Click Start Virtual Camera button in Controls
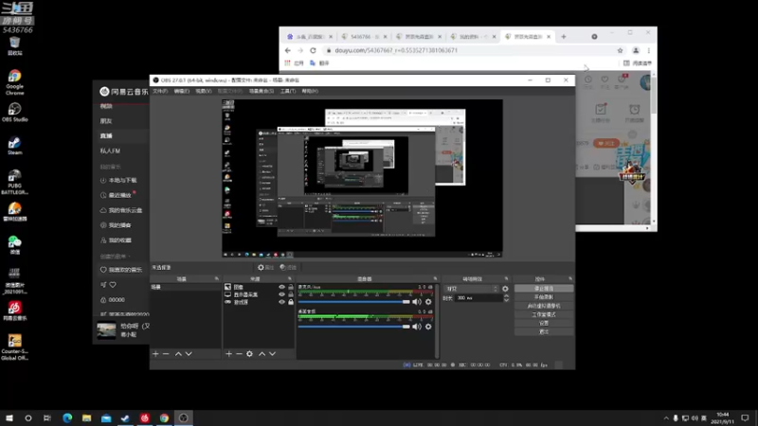Image resolution: width=758 pixels, height=426 pixels. click(544, 306)
